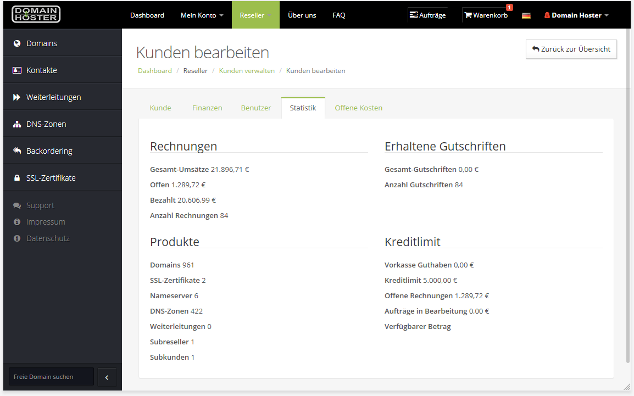The image size is (634, 396).
Task: Click the list icon in Aufträge
Action: [x=414, y=15]
